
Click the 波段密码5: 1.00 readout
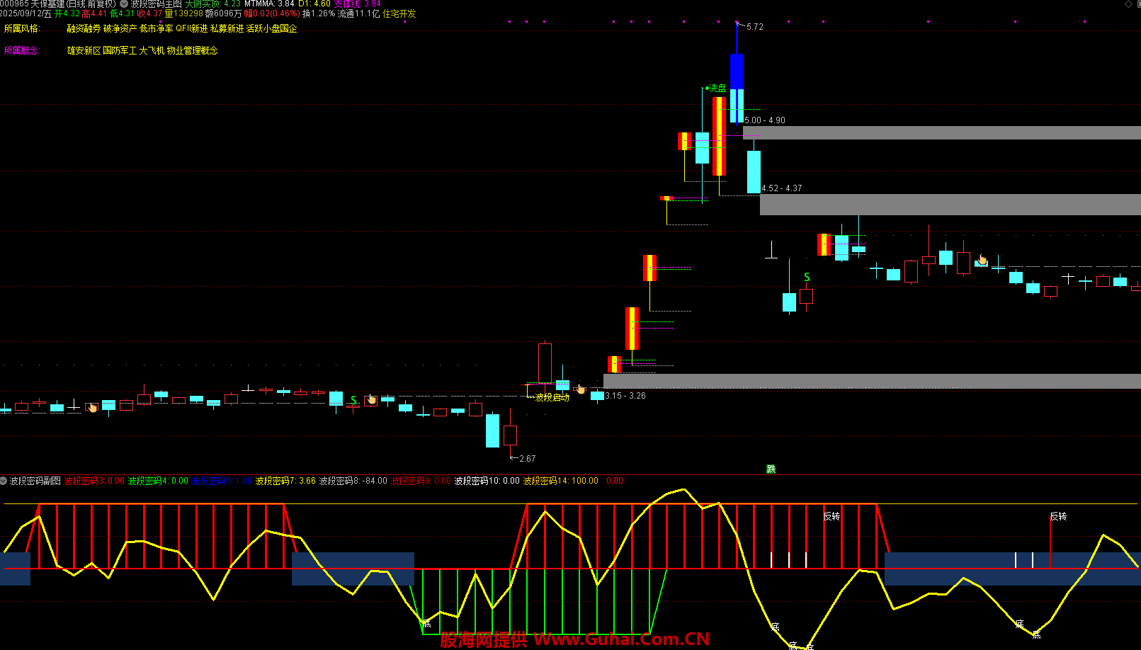click(222, 481)
